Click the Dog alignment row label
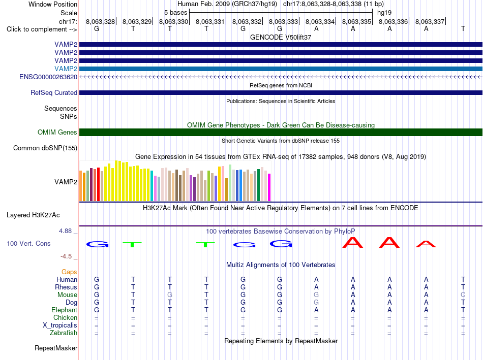Screen dimensions: 483x360 pos(71,303)
